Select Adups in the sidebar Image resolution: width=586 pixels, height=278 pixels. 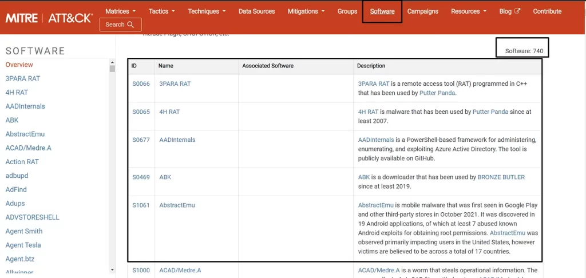pos(15,203)
